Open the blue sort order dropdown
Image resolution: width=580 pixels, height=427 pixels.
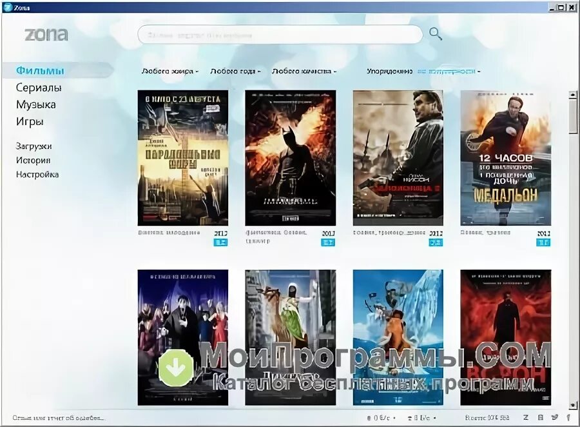(449, 71)
